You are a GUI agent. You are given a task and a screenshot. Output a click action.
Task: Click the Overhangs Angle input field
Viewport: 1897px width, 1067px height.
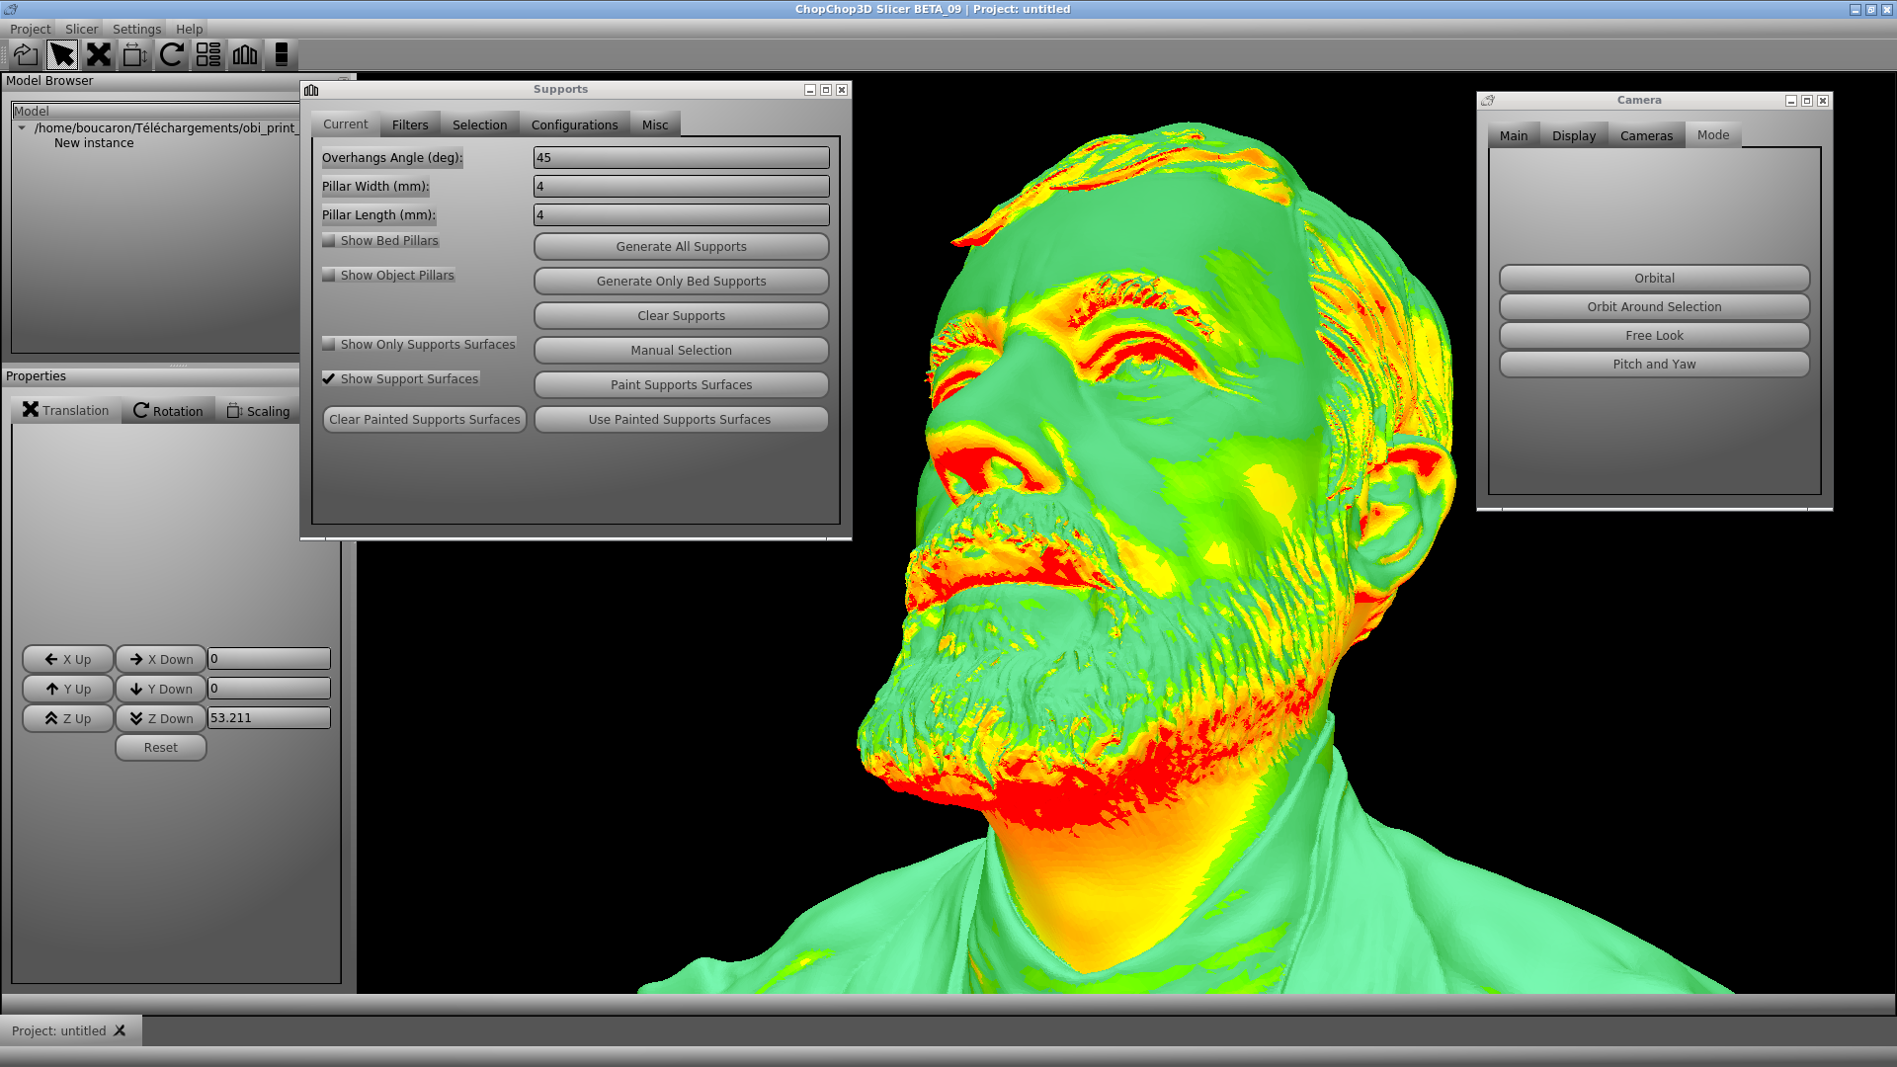(x=681, y=158)
